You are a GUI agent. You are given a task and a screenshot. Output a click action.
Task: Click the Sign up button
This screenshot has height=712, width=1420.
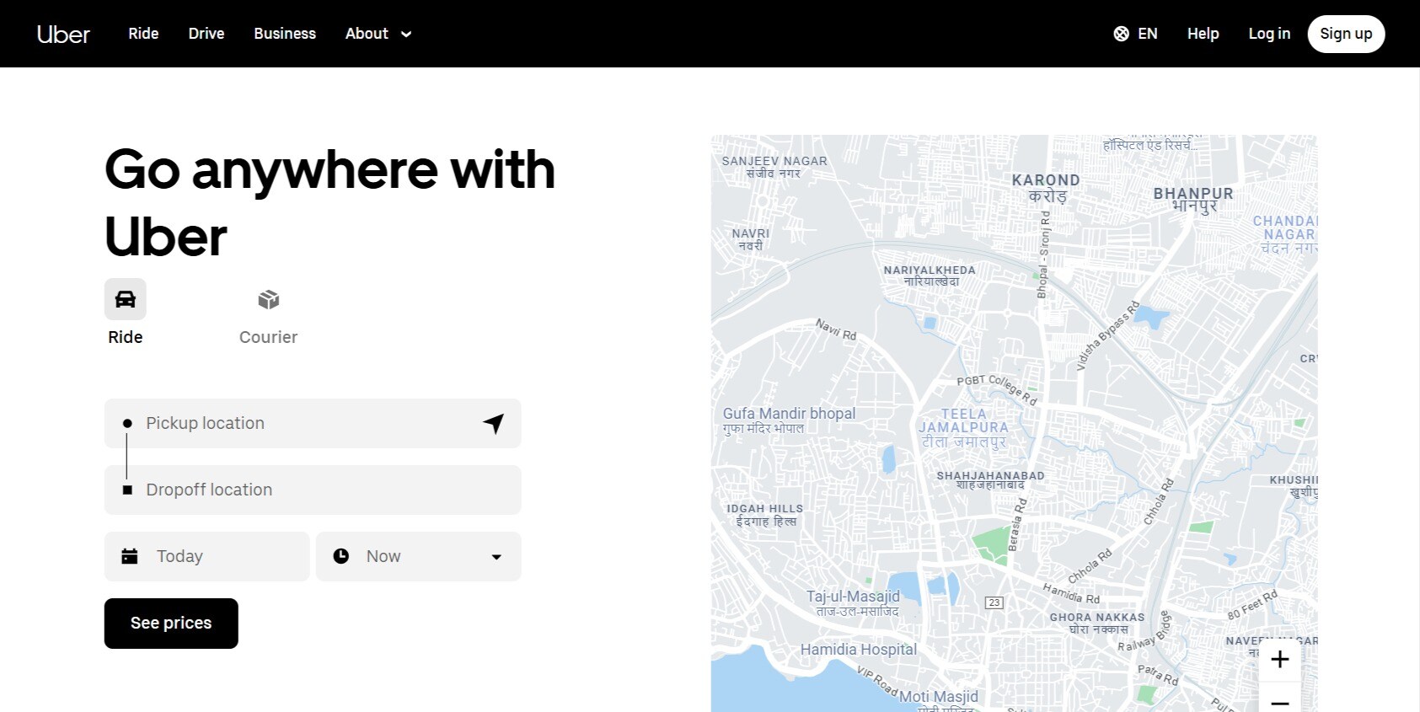1346,34
